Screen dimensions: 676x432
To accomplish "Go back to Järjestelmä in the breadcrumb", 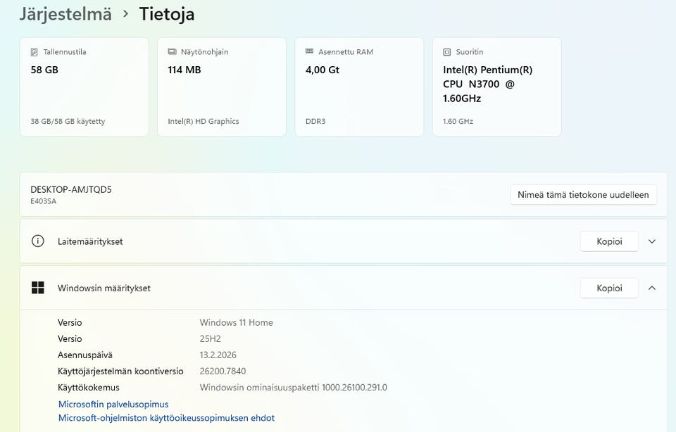I will pyautogui.click(x=65, y=14).
